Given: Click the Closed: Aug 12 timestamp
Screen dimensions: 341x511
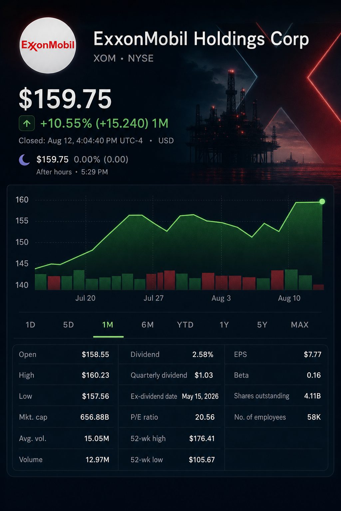Looking at the screenshot, I should [x=81, y=141].
